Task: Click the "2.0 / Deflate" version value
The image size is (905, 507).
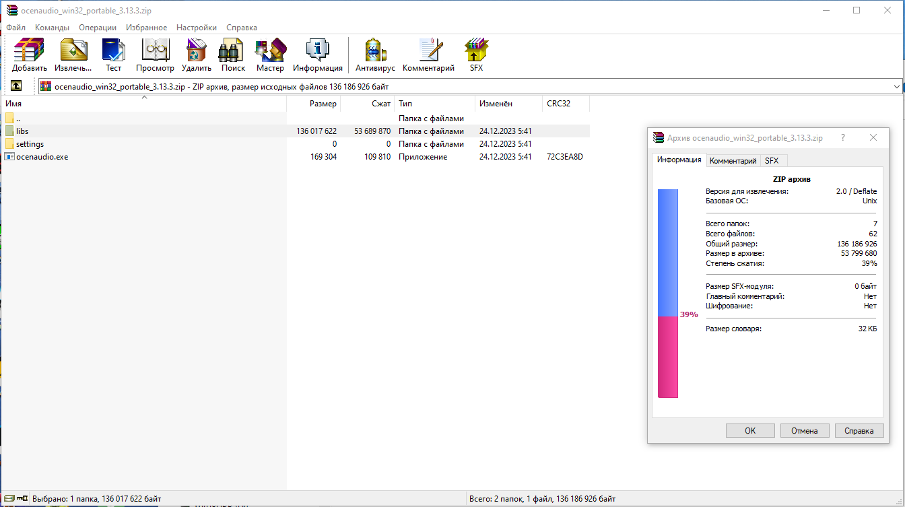Action: click(x=857, y=191)
